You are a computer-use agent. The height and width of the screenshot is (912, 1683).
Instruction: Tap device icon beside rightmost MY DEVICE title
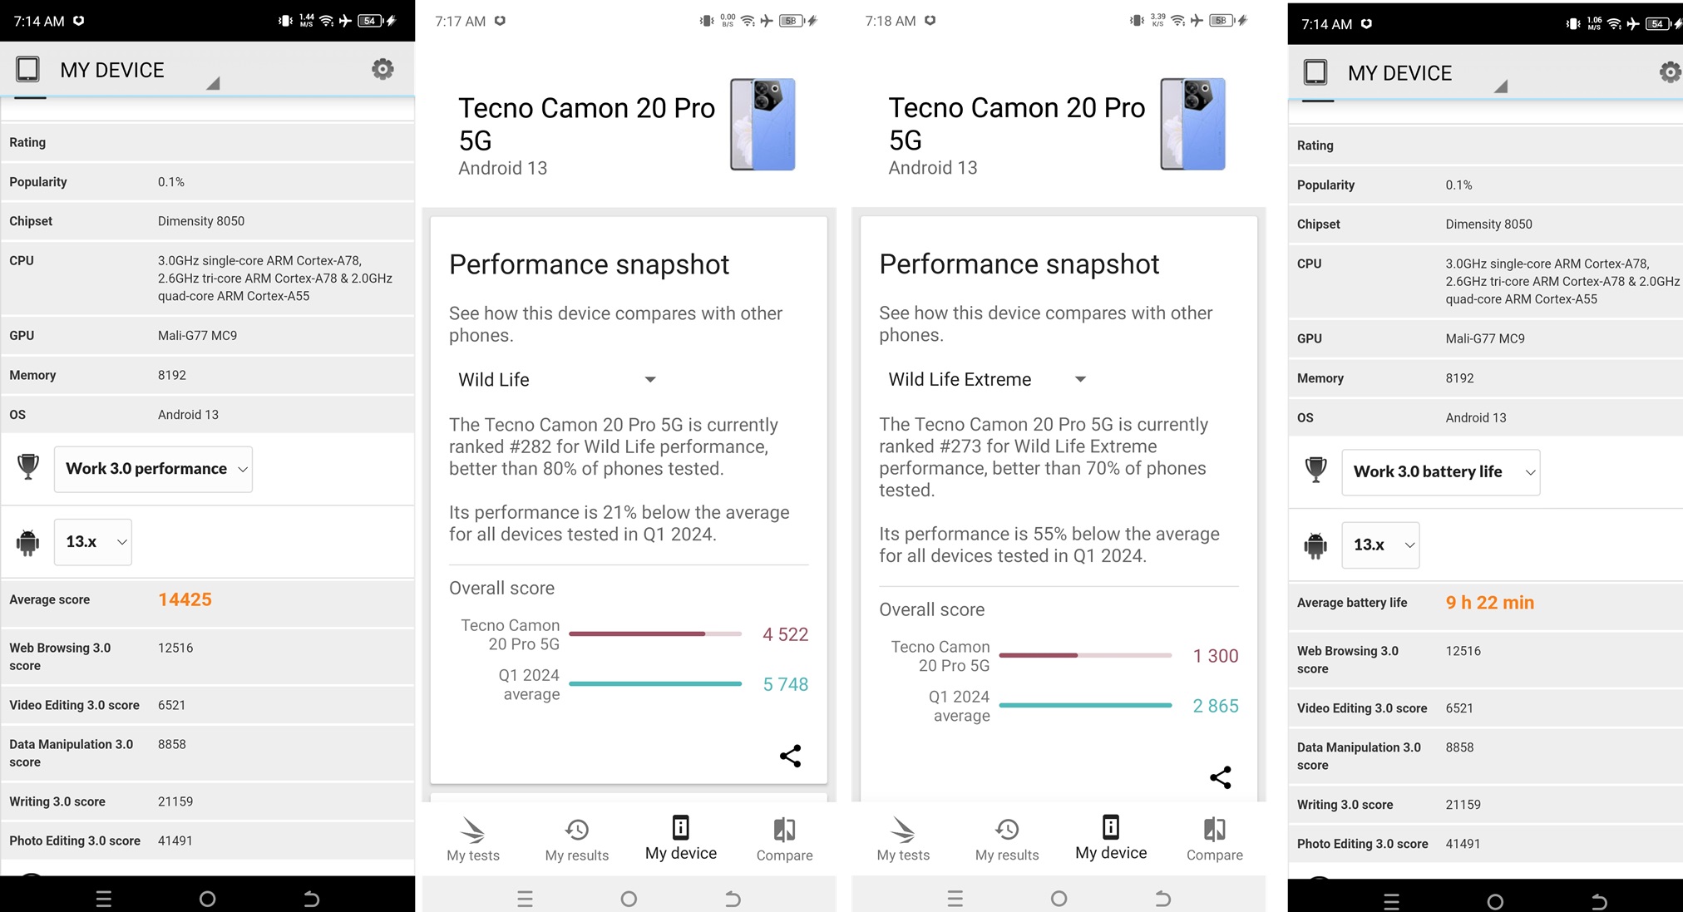coord(1315,72)
